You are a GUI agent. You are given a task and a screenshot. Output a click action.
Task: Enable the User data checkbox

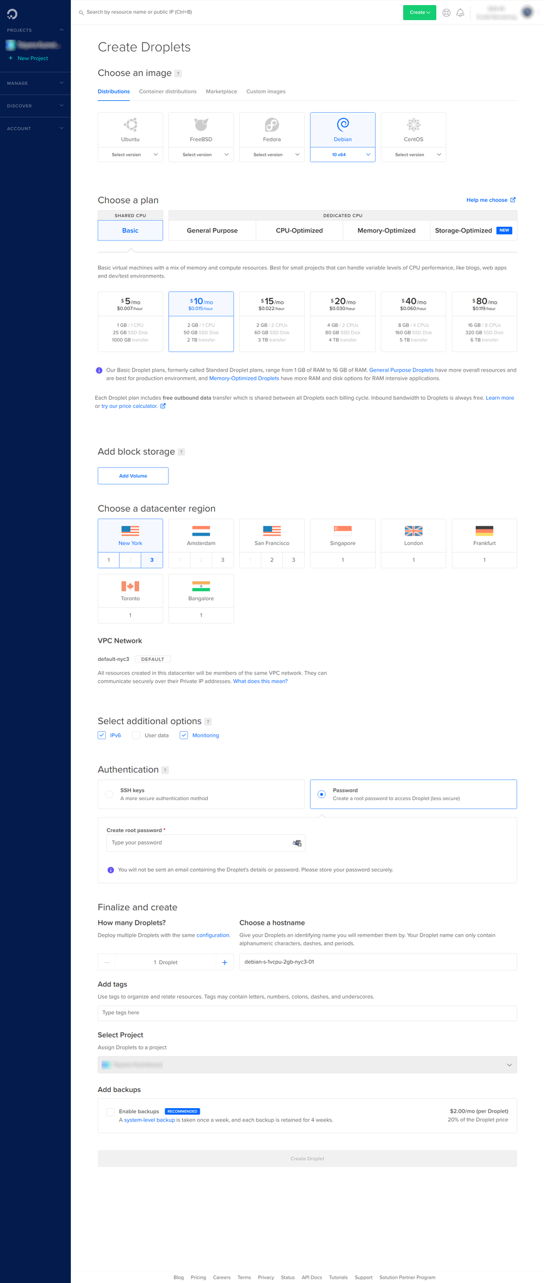[136, 735]
